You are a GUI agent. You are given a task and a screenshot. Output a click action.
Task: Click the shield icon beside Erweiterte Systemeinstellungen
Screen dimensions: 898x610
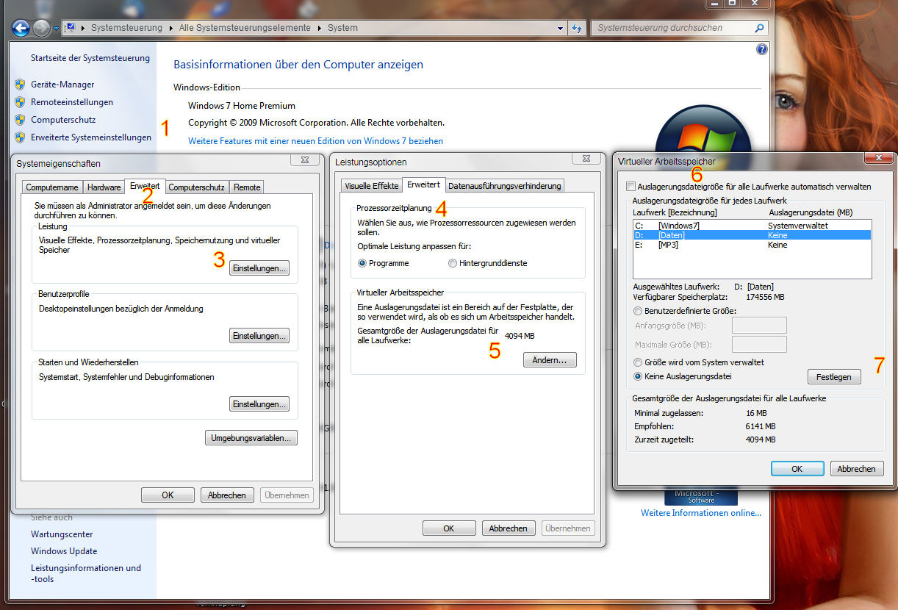click(x=20, y=137)
